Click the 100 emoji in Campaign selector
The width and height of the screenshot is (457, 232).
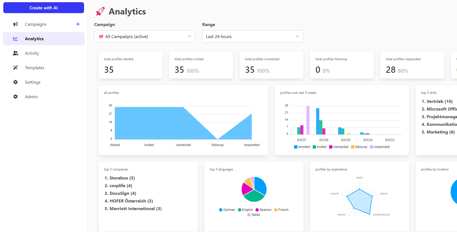(101, 37)
